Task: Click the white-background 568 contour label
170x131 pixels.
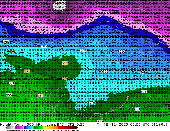Action: [143, 72]
